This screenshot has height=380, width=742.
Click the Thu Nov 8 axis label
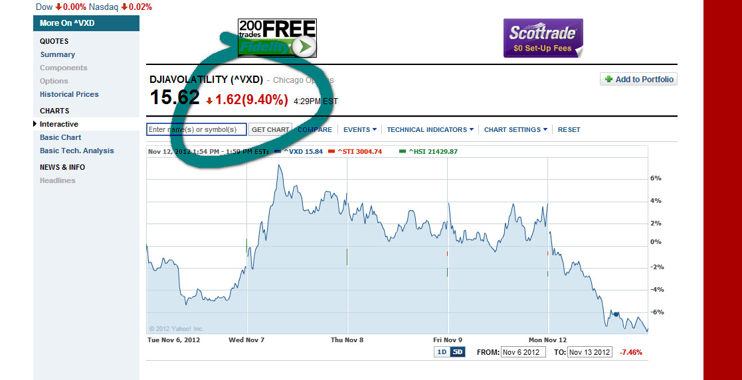347,340
